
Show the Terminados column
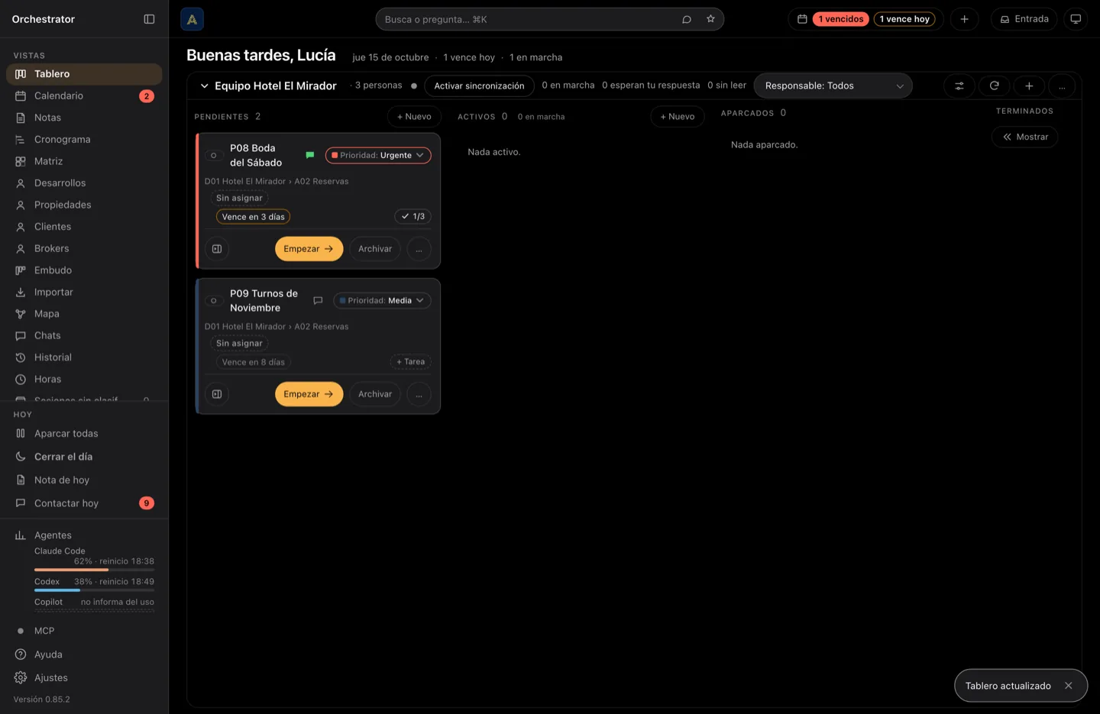pos(1024,137)
